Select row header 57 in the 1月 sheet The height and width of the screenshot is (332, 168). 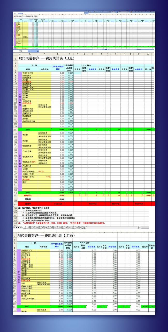pos(15,204)
